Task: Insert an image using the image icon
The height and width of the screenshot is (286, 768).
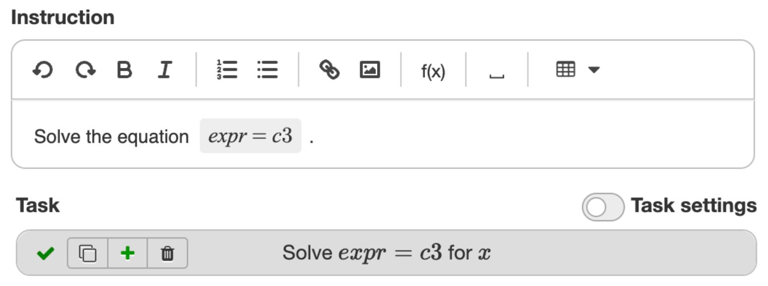Action: click(x=369, y=70)
